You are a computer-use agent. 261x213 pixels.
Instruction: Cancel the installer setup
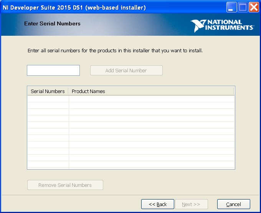[x=233, y=204]
